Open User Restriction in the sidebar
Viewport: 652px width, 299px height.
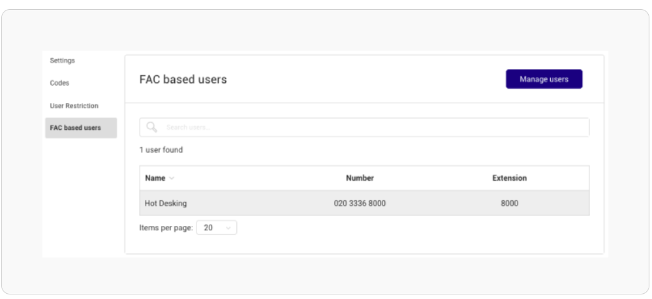pyautogui.click(x=74, y=106)
